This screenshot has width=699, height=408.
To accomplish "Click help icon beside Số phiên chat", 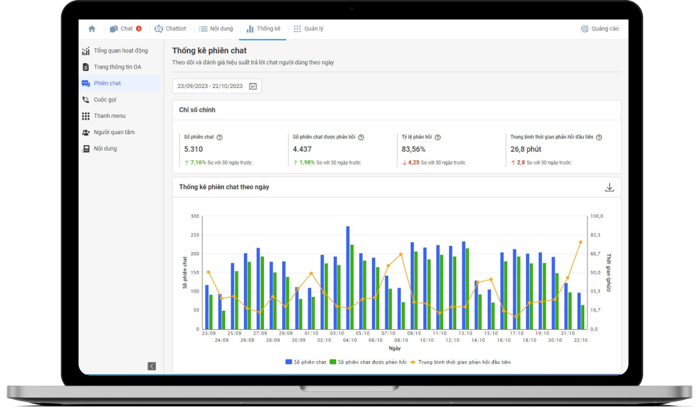I will pos(220,137).
